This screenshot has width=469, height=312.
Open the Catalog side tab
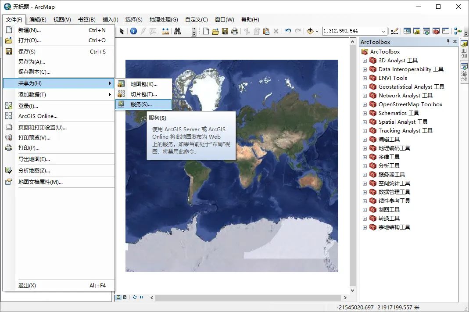tap(464, 49)
